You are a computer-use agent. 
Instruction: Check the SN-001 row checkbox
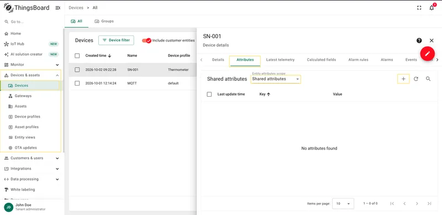pos(77,70)
